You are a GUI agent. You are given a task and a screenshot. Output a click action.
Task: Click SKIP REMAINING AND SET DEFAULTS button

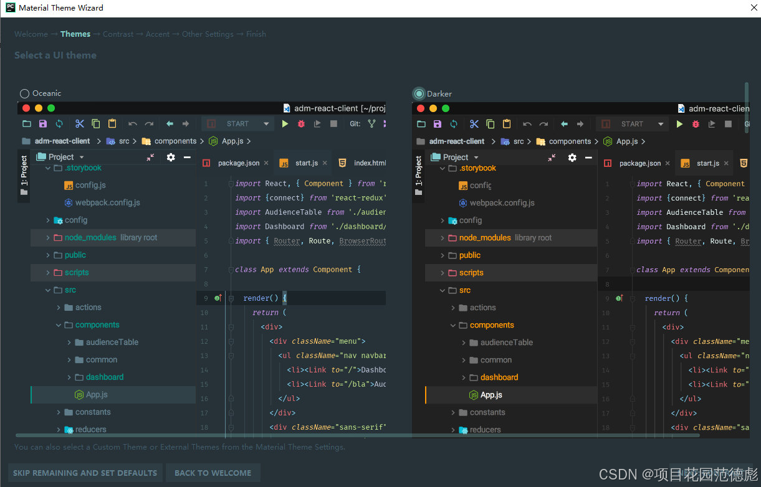85,473
